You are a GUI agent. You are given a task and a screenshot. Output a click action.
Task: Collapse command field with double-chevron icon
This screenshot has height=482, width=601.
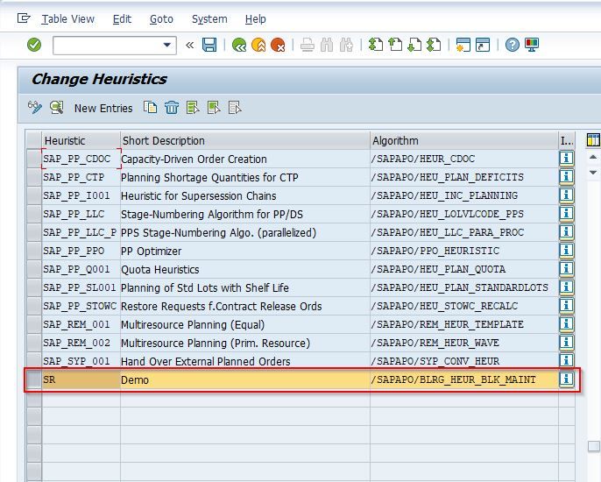click(x=189, y=46)
